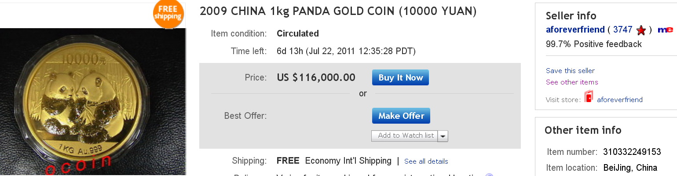Expand the Add to Watch list dropdown arrow
The width and height of the screenshot is (677, 176).
(443, 136)
